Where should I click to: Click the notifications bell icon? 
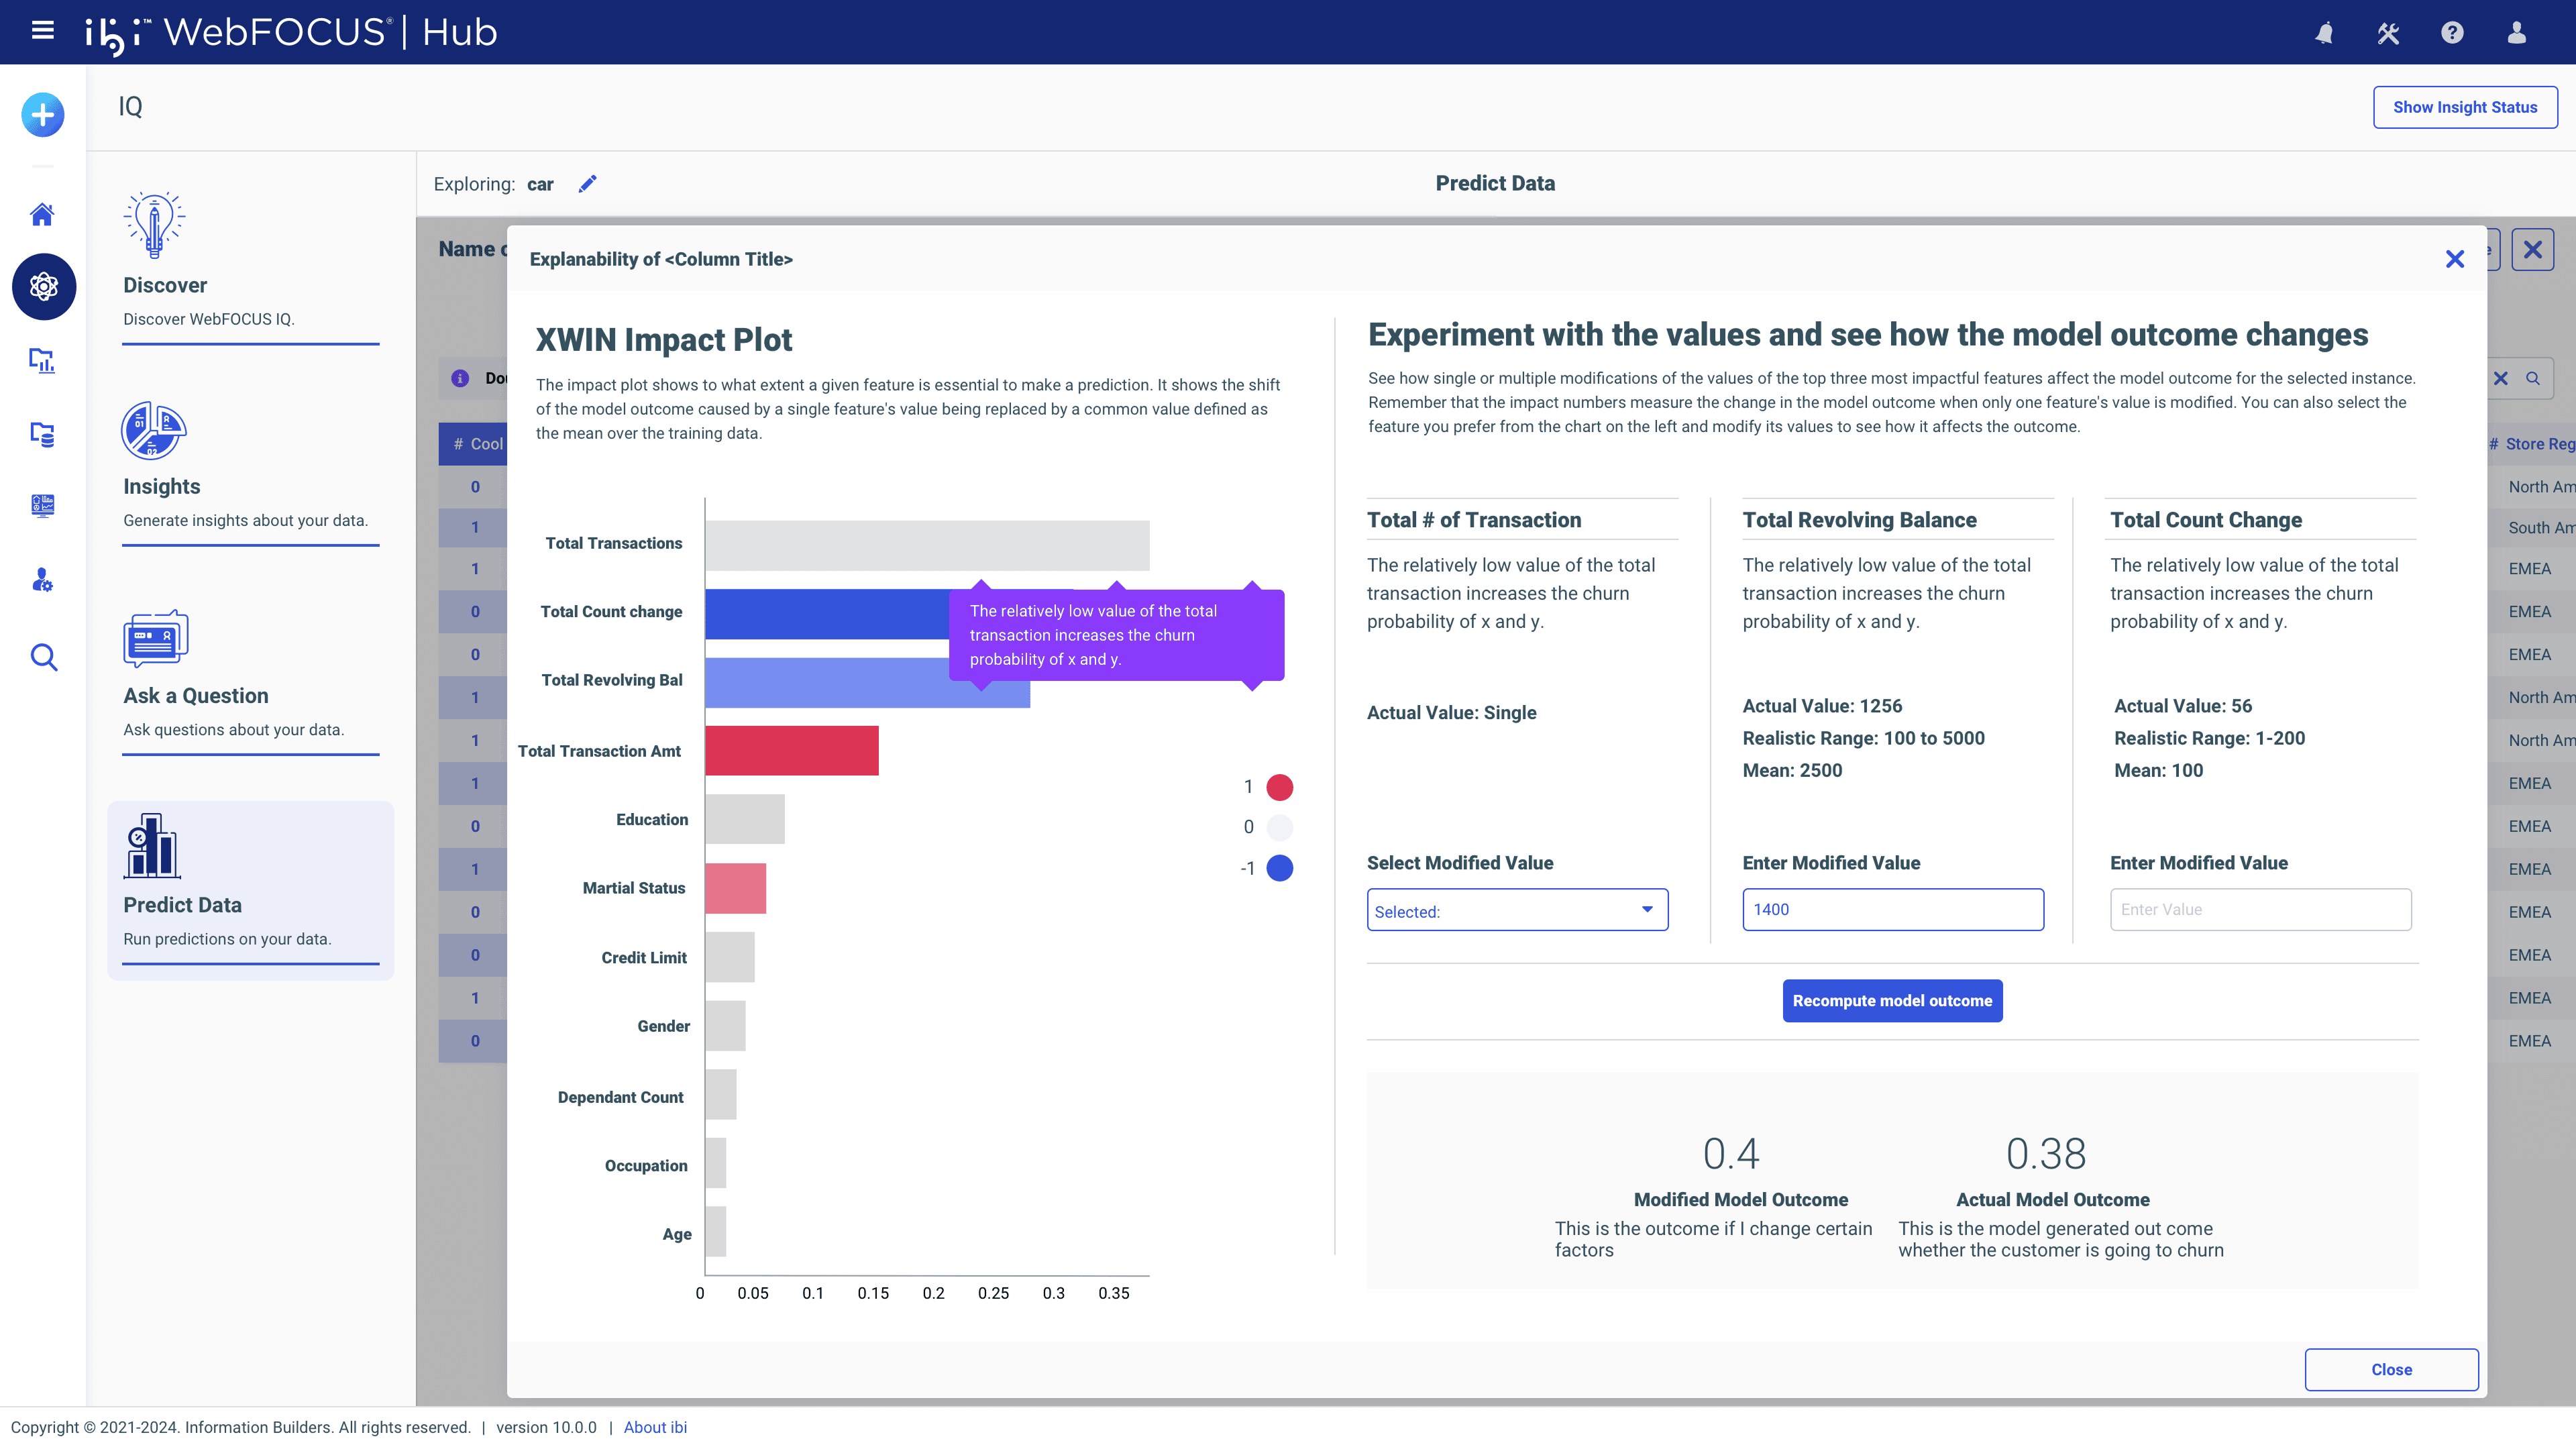pyautogui.click(x=2324, y=33)
